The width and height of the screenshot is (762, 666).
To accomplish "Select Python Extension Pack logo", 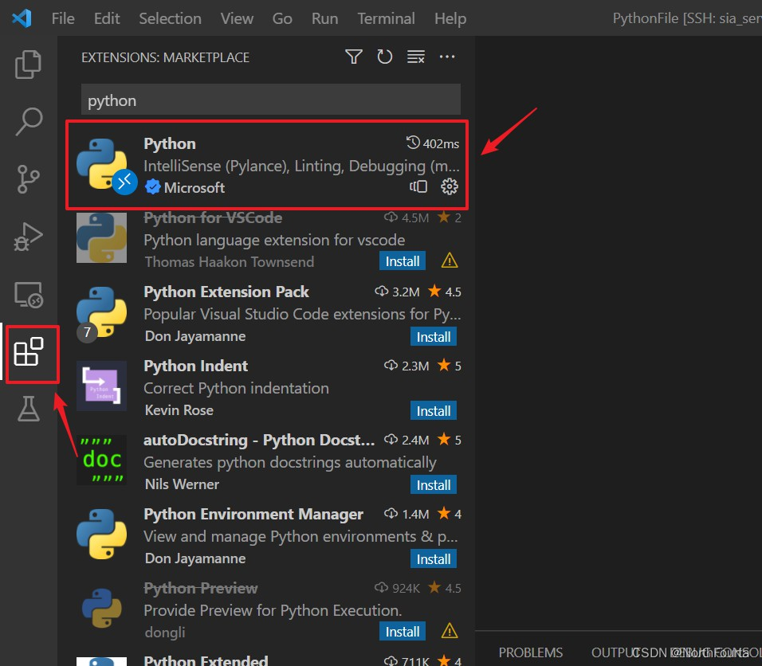I will coord(101,311).
